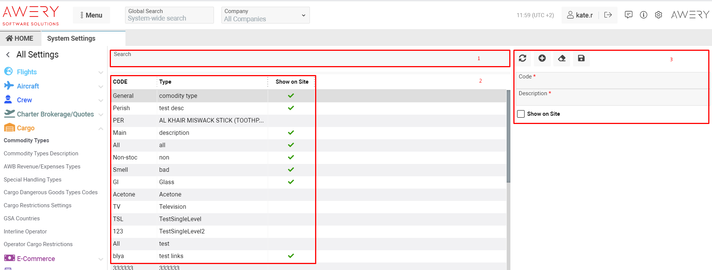Image resolution: width=712 pixels, height=270 pixels.
Task: Go back to All Settings
Action: pos(8,55)
